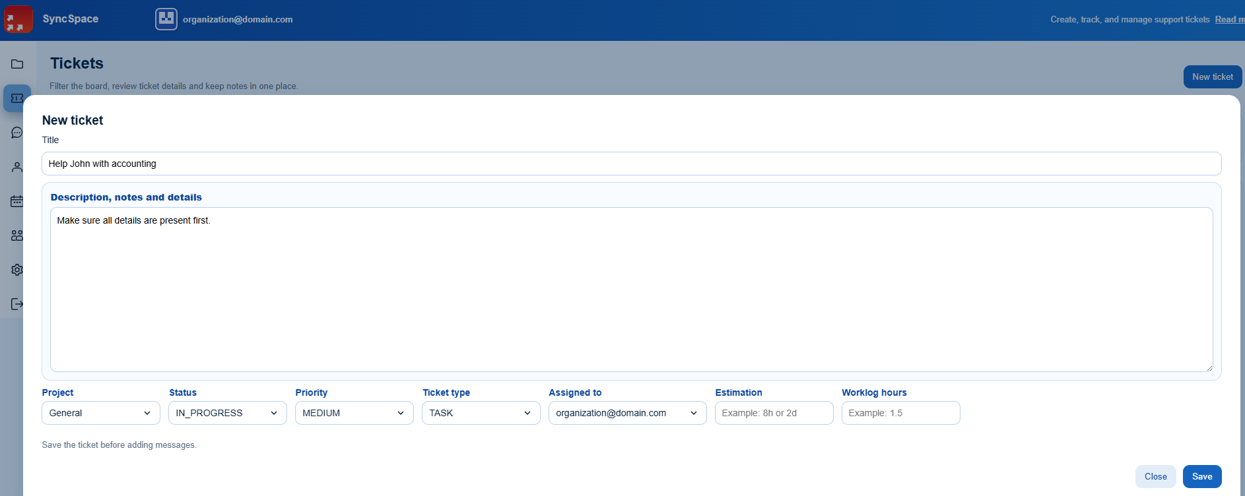1245x496 pixels.
Task: Click the Worklog hours input field
Action: click(901, 413)
